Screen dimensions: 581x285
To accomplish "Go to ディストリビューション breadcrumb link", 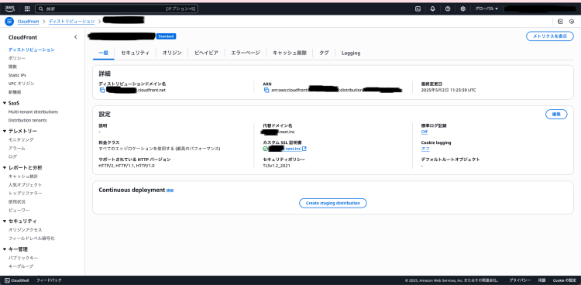I will (71, 22).
